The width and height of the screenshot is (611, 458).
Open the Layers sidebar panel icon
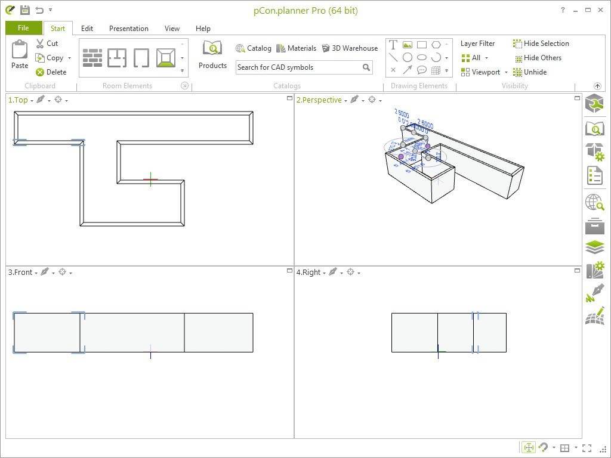coord(595,247)
